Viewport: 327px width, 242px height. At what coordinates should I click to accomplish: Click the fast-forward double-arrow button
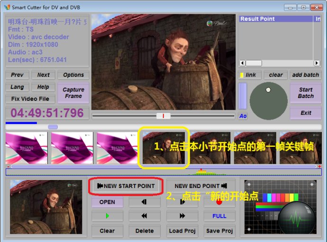point(182,216)
